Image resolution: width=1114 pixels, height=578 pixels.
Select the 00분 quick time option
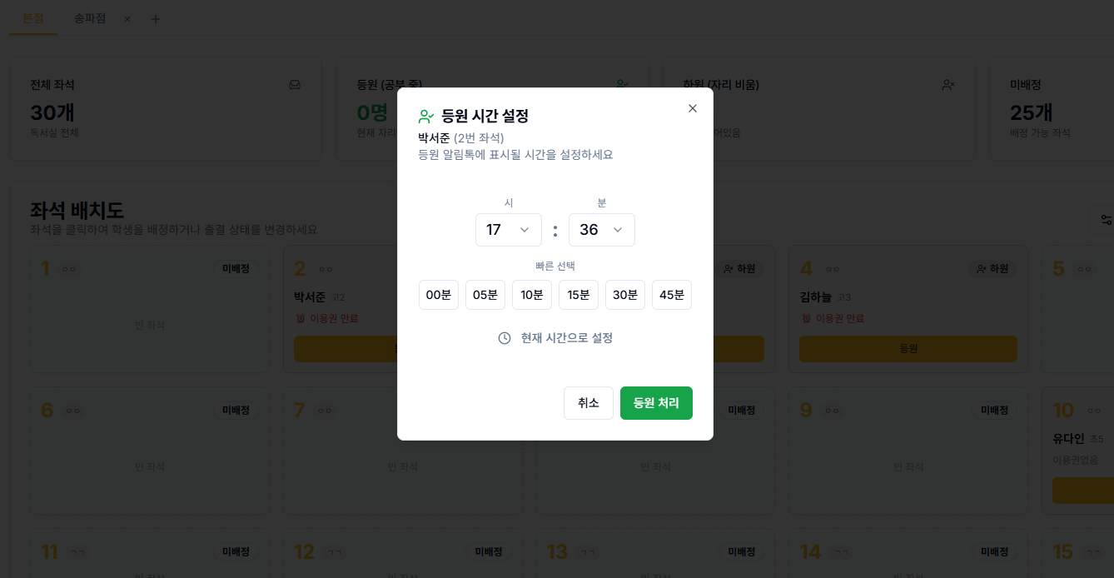[439, 295]
